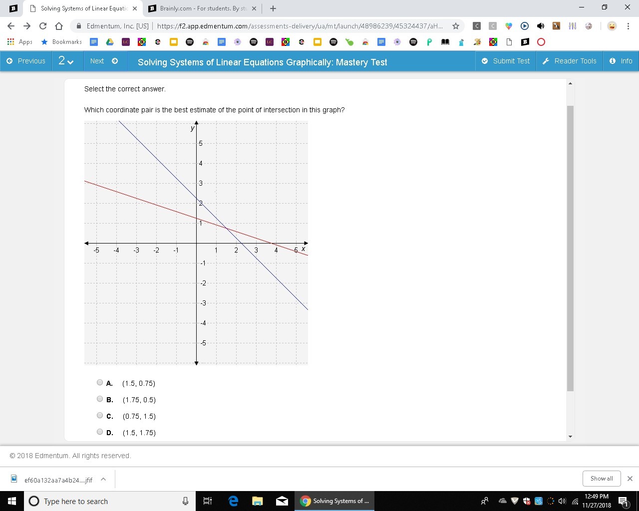
Task: Click the volume icon in system tray
Action: click(x=562, y=501)
